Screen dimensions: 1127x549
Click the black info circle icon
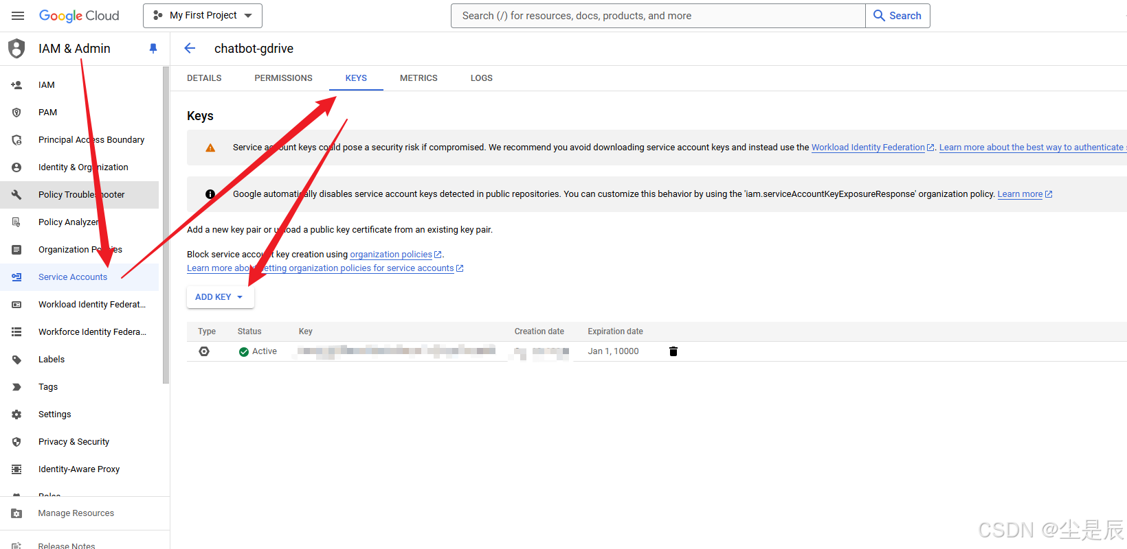click(210, 194)
